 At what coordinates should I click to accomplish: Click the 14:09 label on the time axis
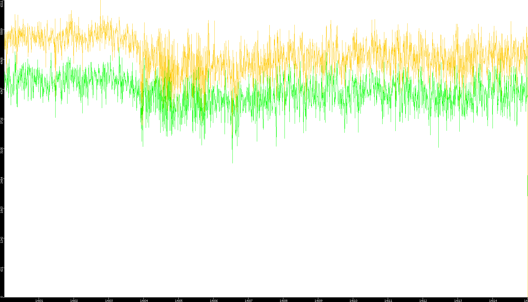[318, 301]
